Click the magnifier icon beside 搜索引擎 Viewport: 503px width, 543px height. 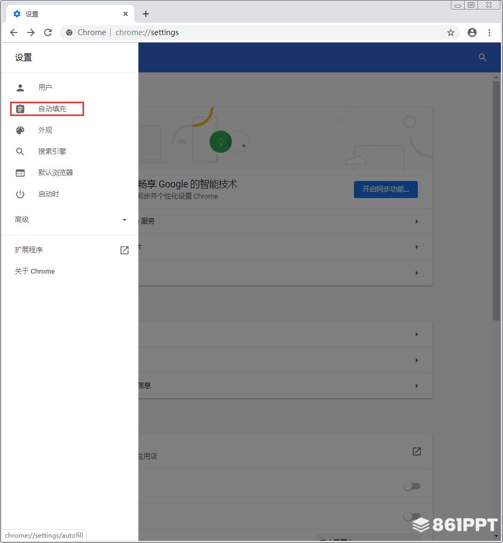20,151
